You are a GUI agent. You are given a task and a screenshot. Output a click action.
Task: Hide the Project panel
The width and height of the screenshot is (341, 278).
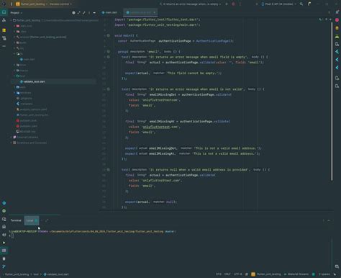pyautogui.click(x=94, y=13)
